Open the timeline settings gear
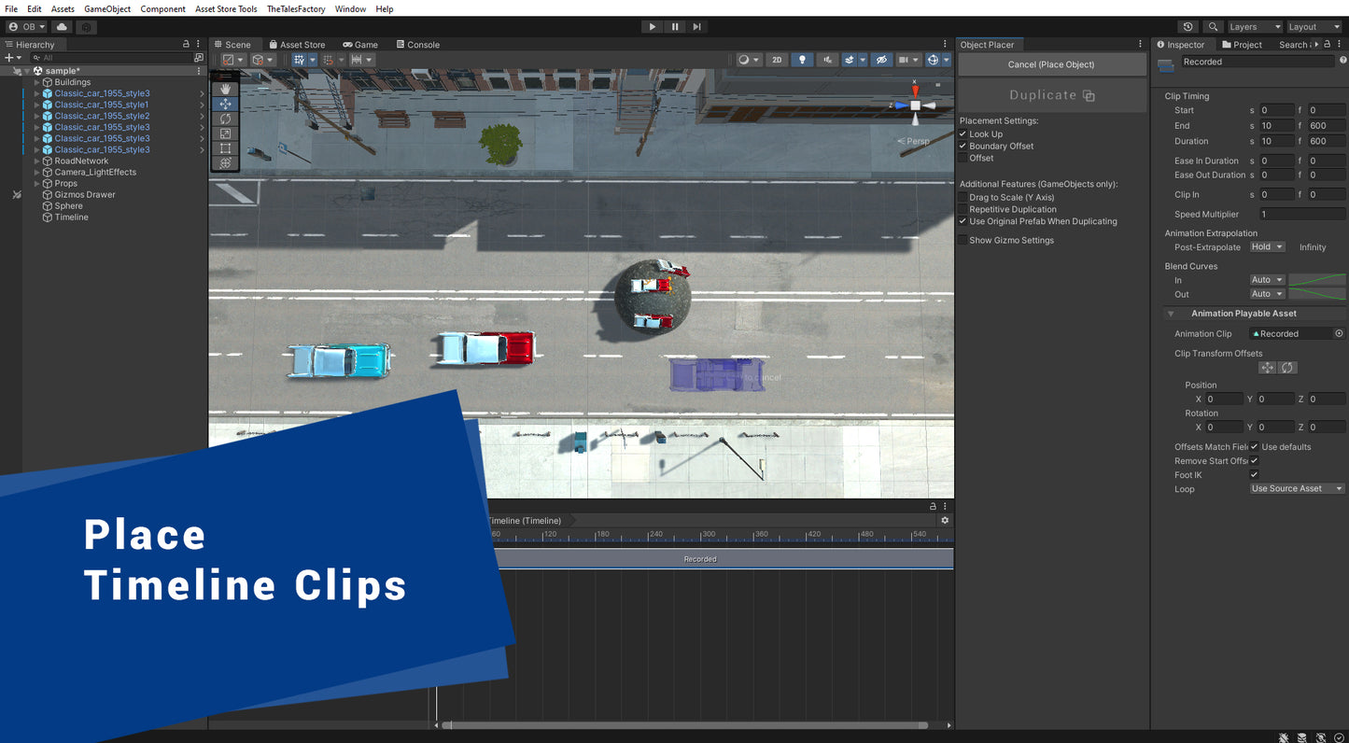This screenshot has width=1349, height=743. (x=945, y=521)
